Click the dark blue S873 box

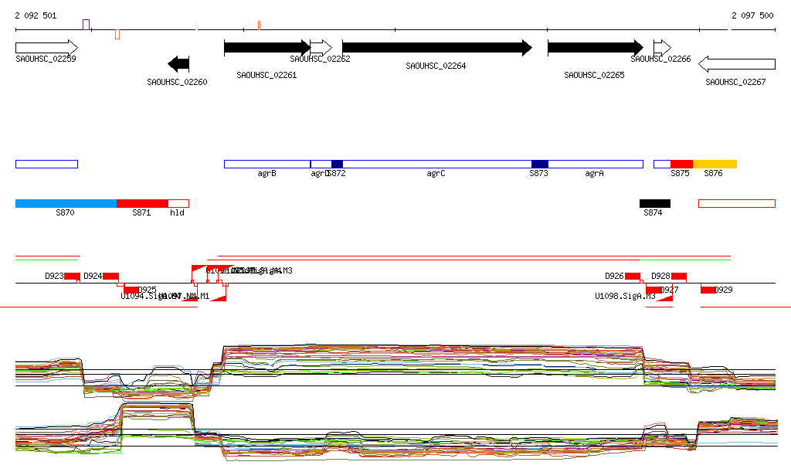pos(539,164)
